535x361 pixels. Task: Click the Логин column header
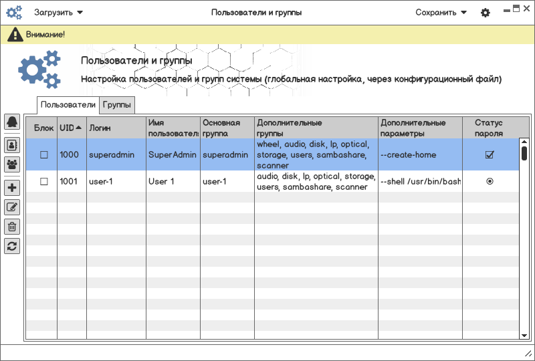click(116, 128)
